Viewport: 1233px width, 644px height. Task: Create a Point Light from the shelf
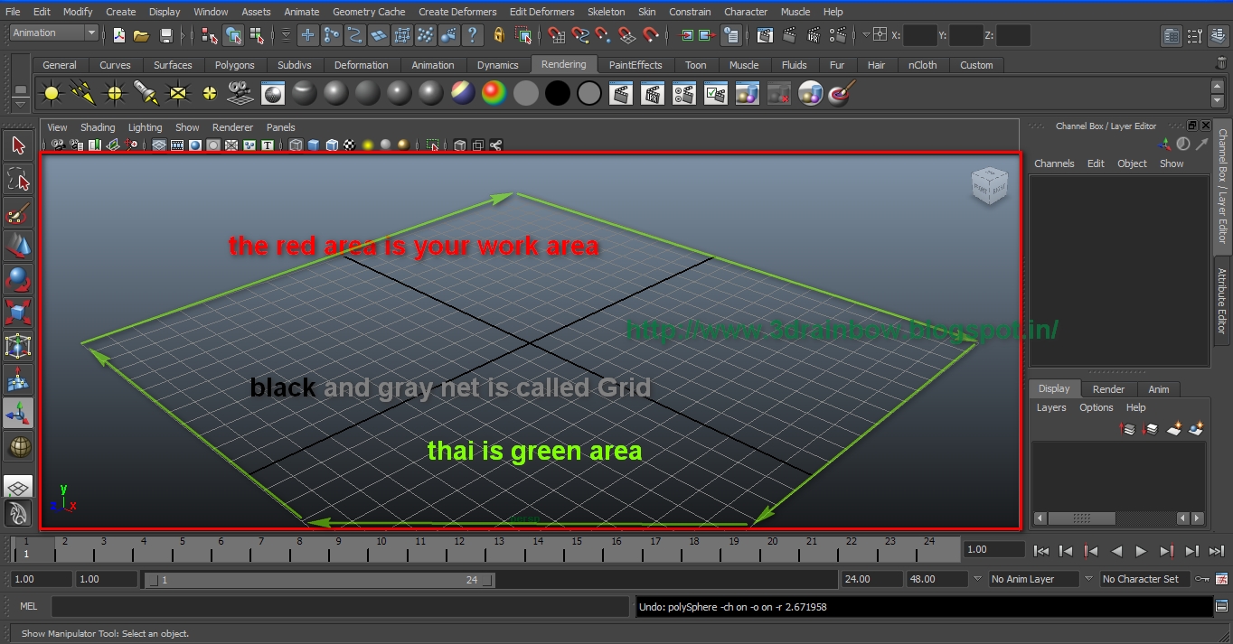click(115, 93)
